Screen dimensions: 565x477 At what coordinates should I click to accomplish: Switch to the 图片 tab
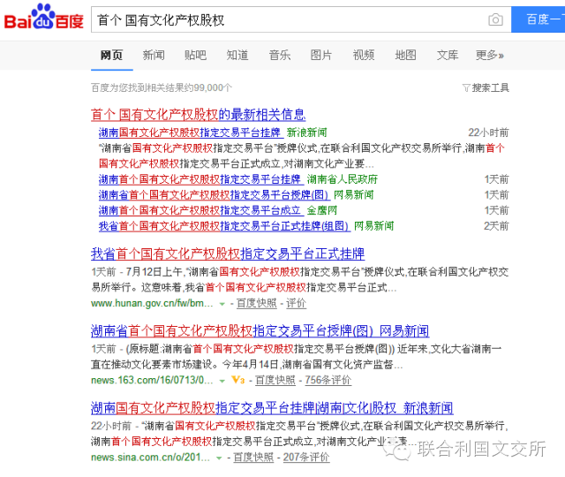321,55
